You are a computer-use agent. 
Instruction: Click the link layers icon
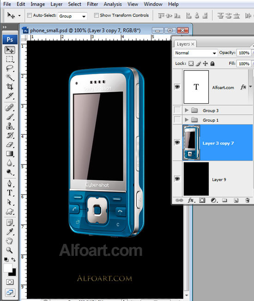pyautogui.click(x=179, y=200)
